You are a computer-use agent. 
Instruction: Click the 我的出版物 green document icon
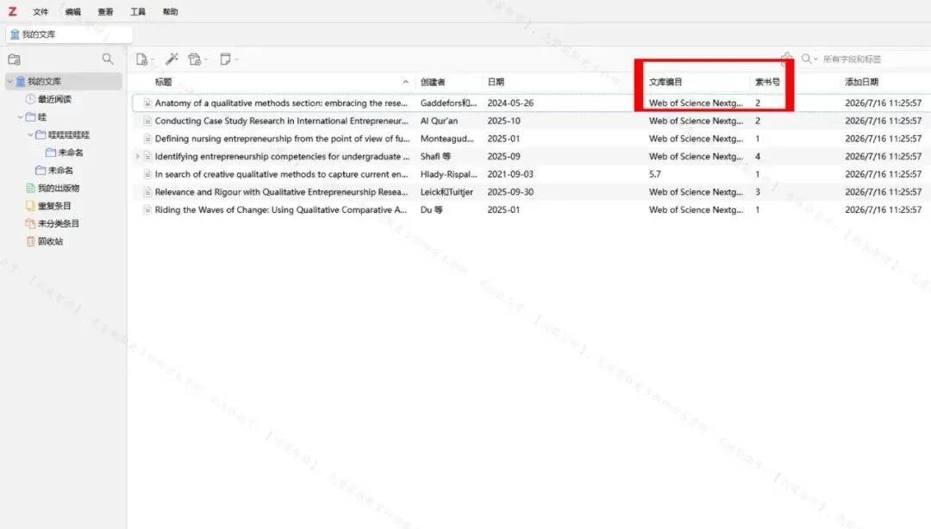point(30,188)
